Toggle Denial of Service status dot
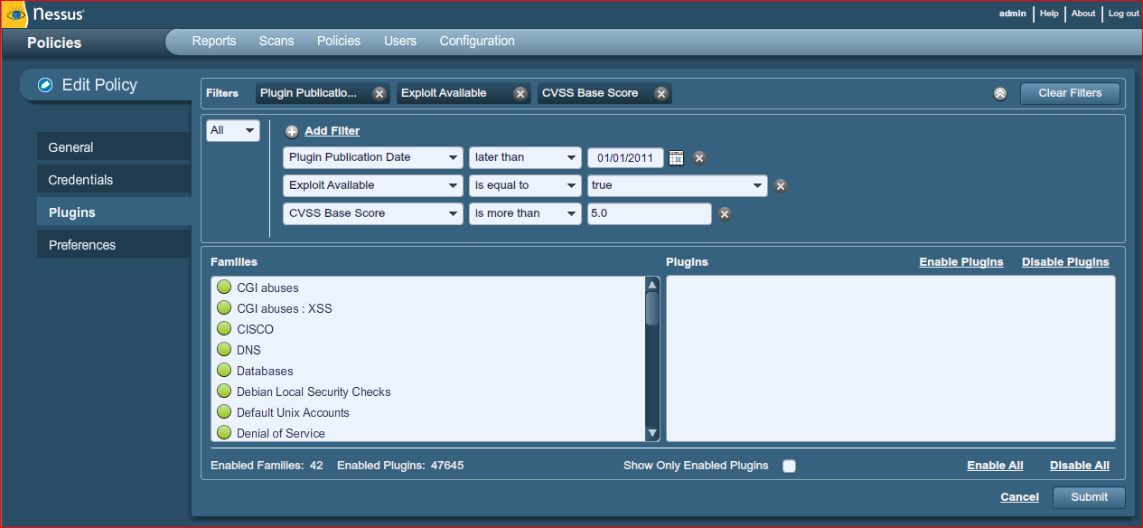Viewport: 1143px width, 528px height. [224, 433]
